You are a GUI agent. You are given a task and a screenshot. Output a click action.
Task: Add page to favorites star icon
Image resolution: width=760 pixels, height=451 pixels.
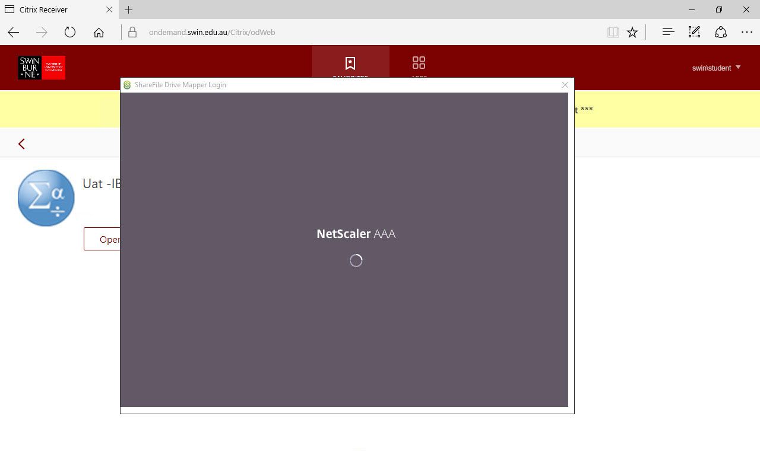point(632,33)
